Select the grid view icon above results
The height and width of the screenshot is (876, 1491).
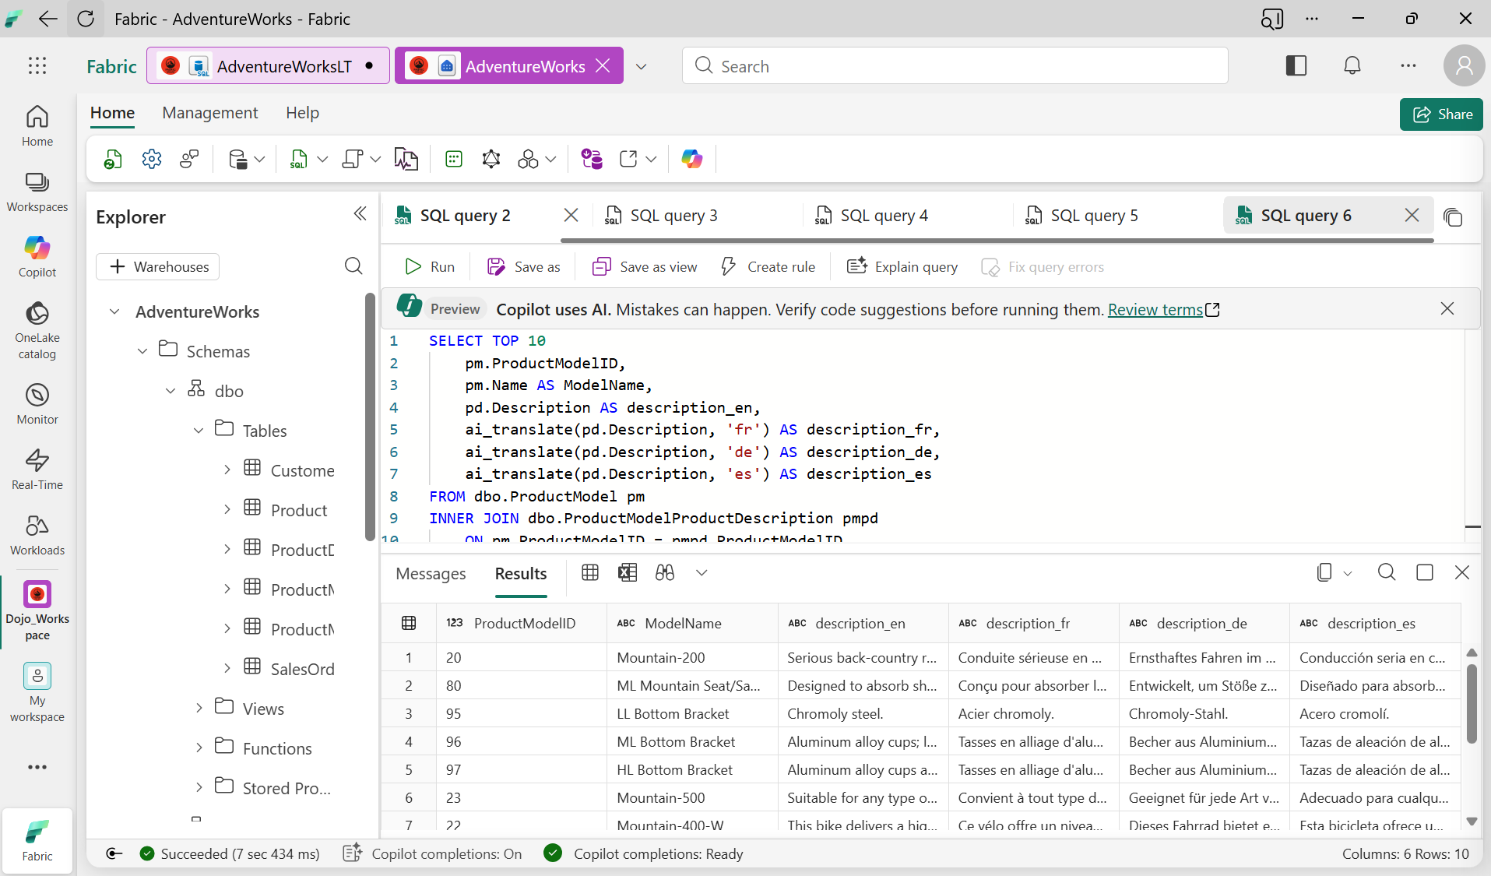pyautogui.click(x=589, y=572)
